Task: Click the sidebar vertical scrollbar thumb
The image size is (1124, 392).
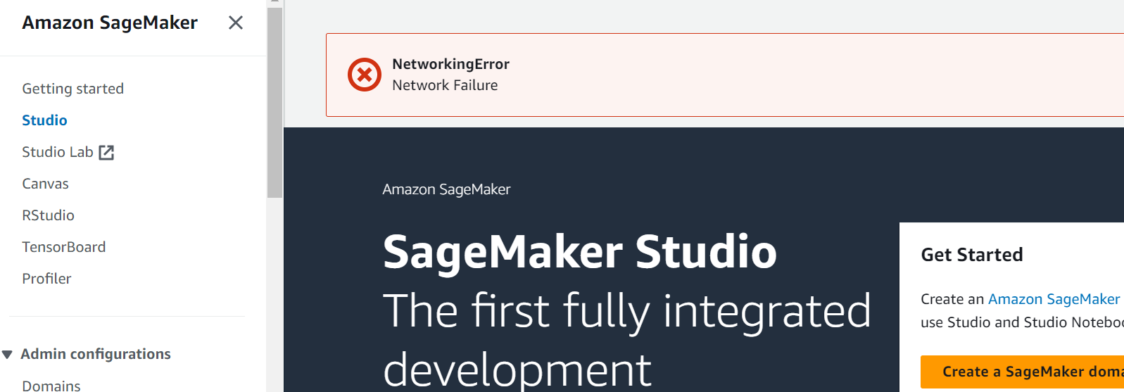Action: tap(274, 103)
